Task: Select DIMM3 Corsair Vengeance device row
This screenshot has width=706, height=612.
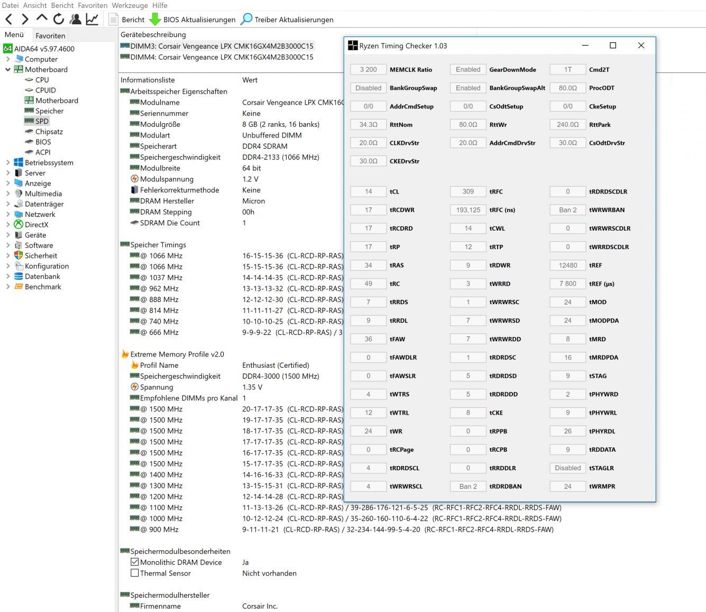Action: click(x=217, y=46)
